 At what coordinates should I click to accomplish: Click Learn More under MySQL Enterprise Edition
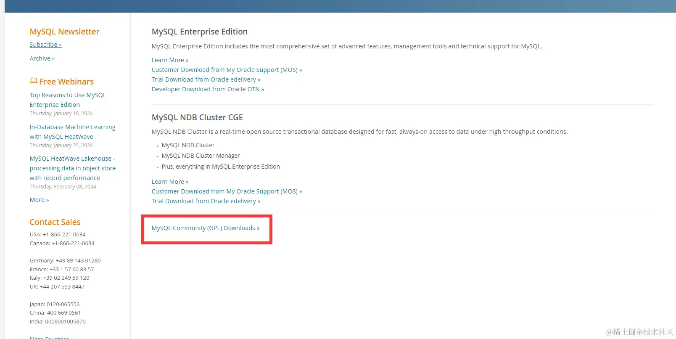click(170, 60)
